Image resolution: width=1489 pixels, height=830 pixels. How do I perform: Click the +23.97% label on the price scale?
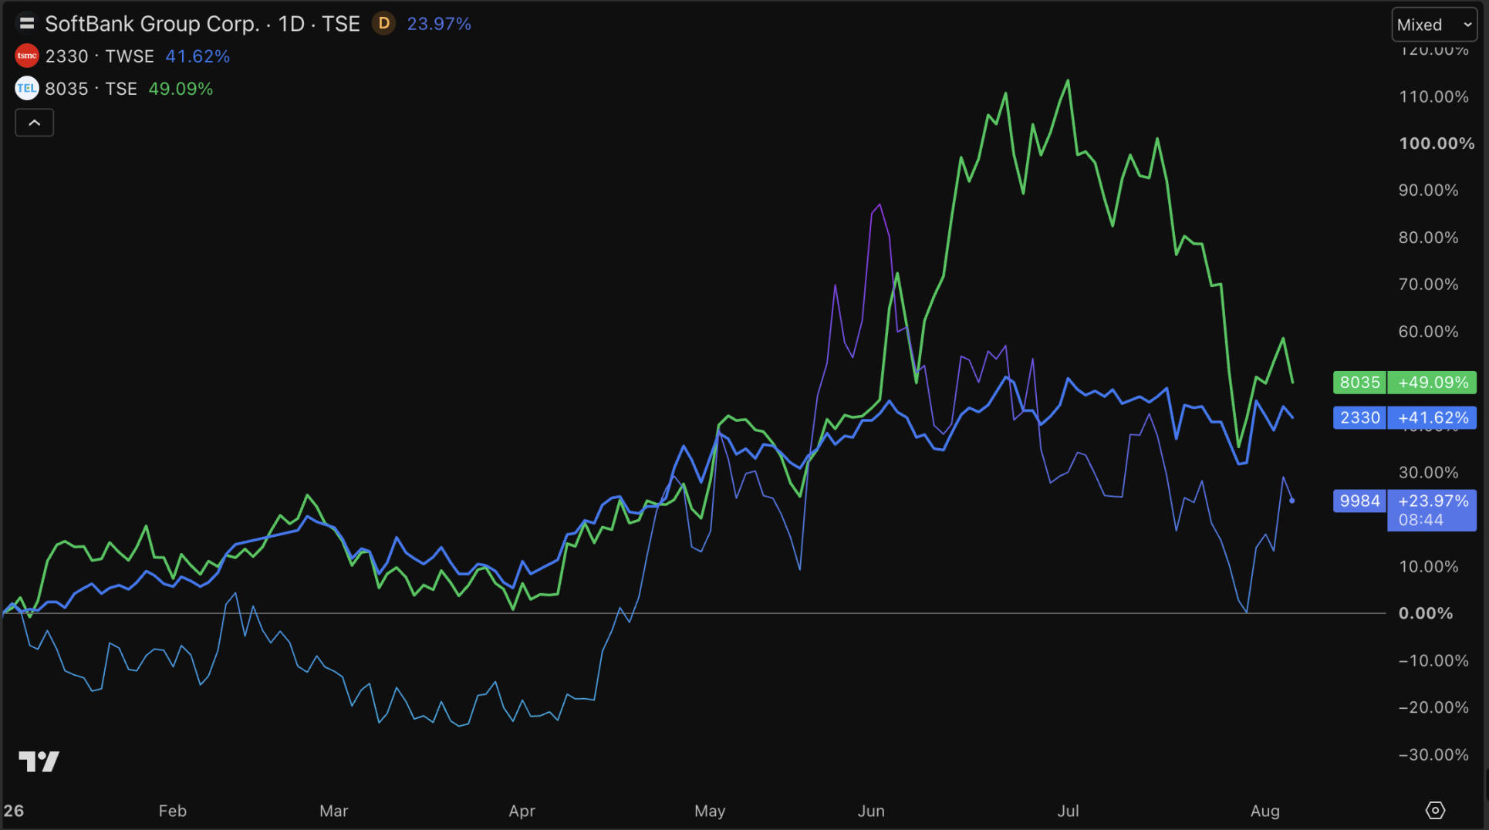pyautogui.click(x=1433, y=501)
